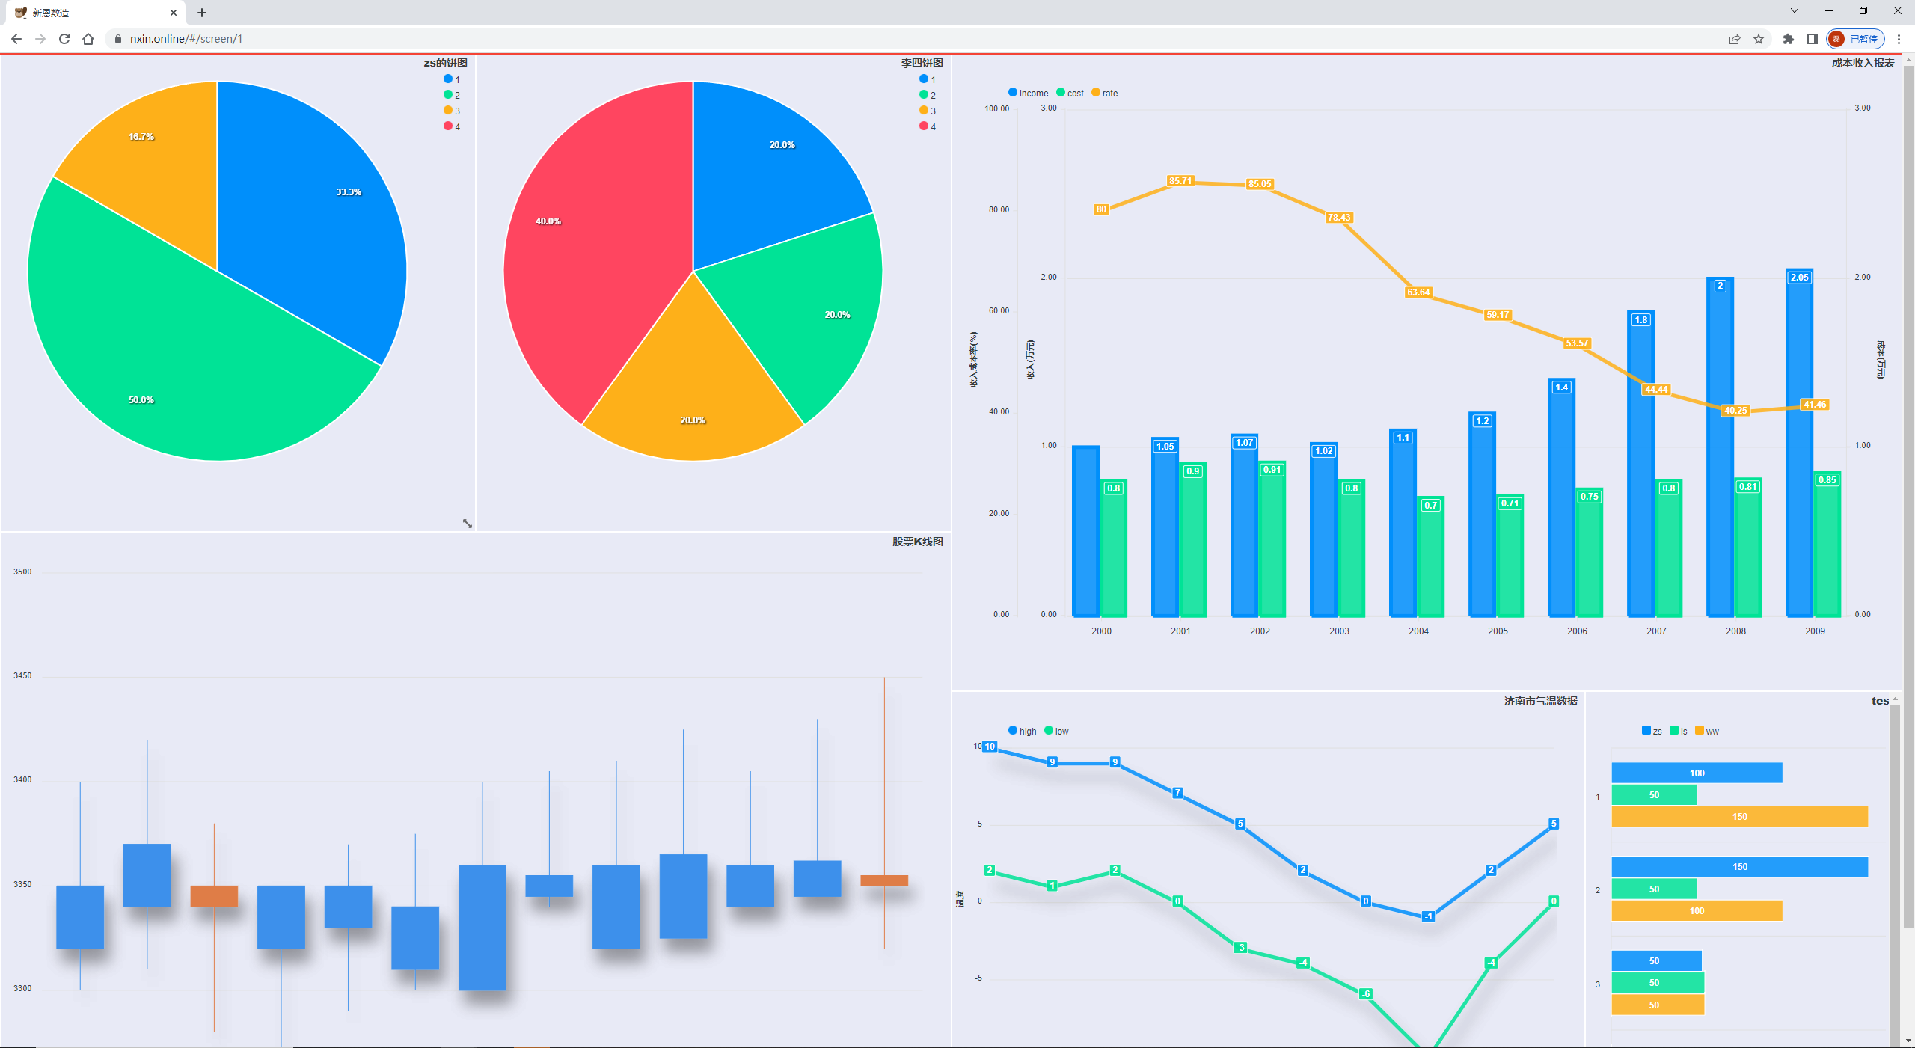Click the browser reload icon
The height and width of the screenshot is (1048, 1915).
(64, 39)
